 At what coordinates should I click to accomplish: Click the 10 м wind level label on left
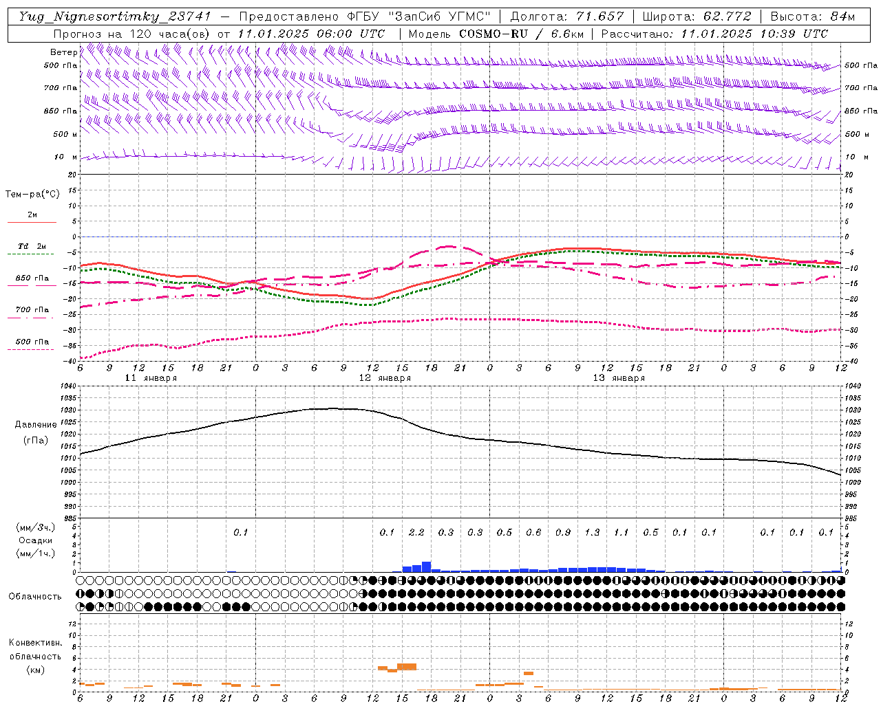(65, 157)
